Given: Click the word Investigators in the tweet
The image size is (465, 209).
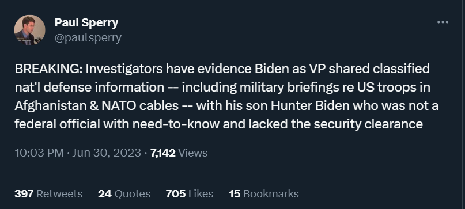Looking at the screenshot, I should coord(124,69).
